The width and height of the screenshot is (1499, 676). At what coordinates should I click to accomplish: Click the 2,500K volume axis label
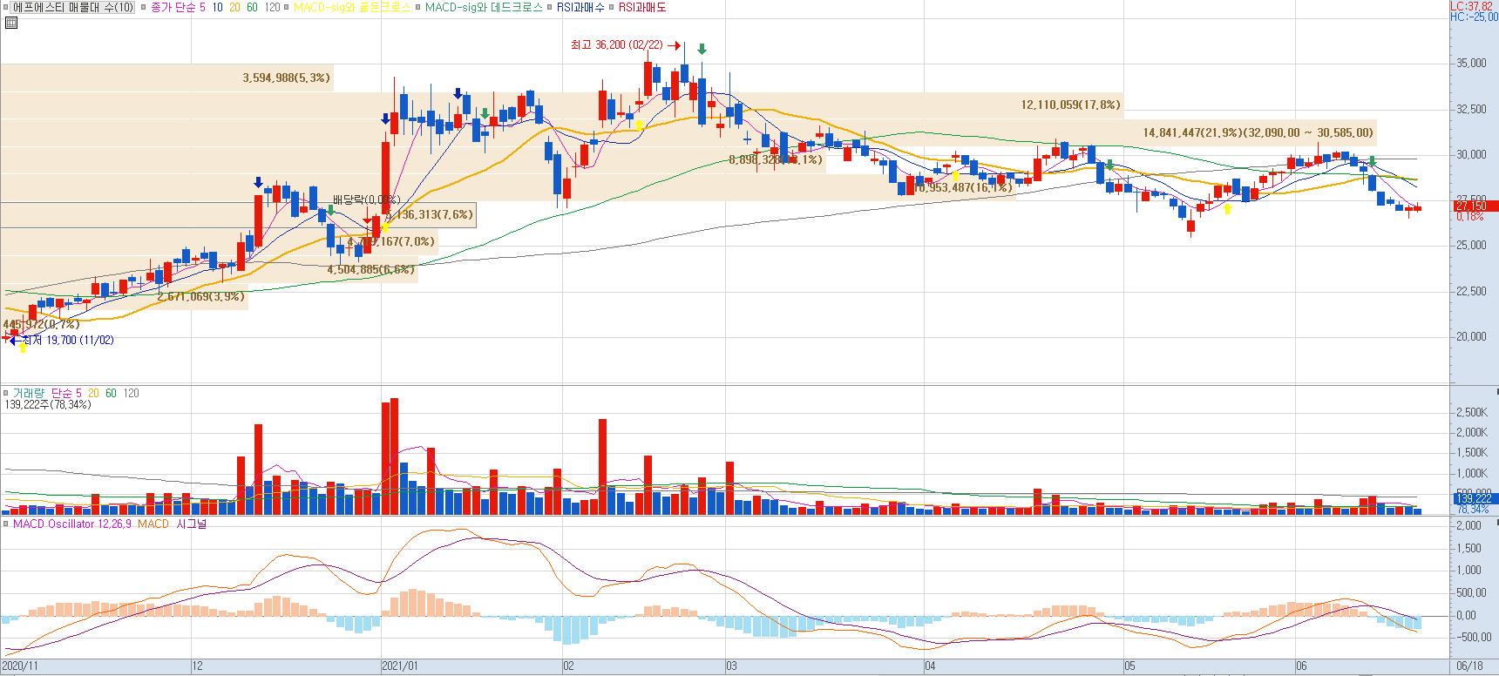click(1472, 412)
